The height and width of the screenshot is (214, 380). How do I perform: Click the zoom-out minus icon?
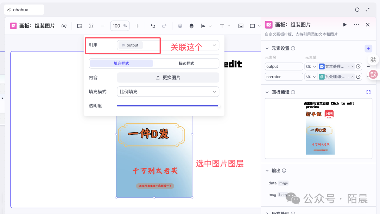click(103, 26)
